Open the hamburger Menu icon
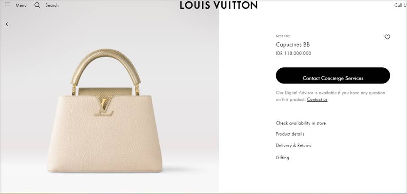This screenshot has width=407, height=194. [8, 5]
